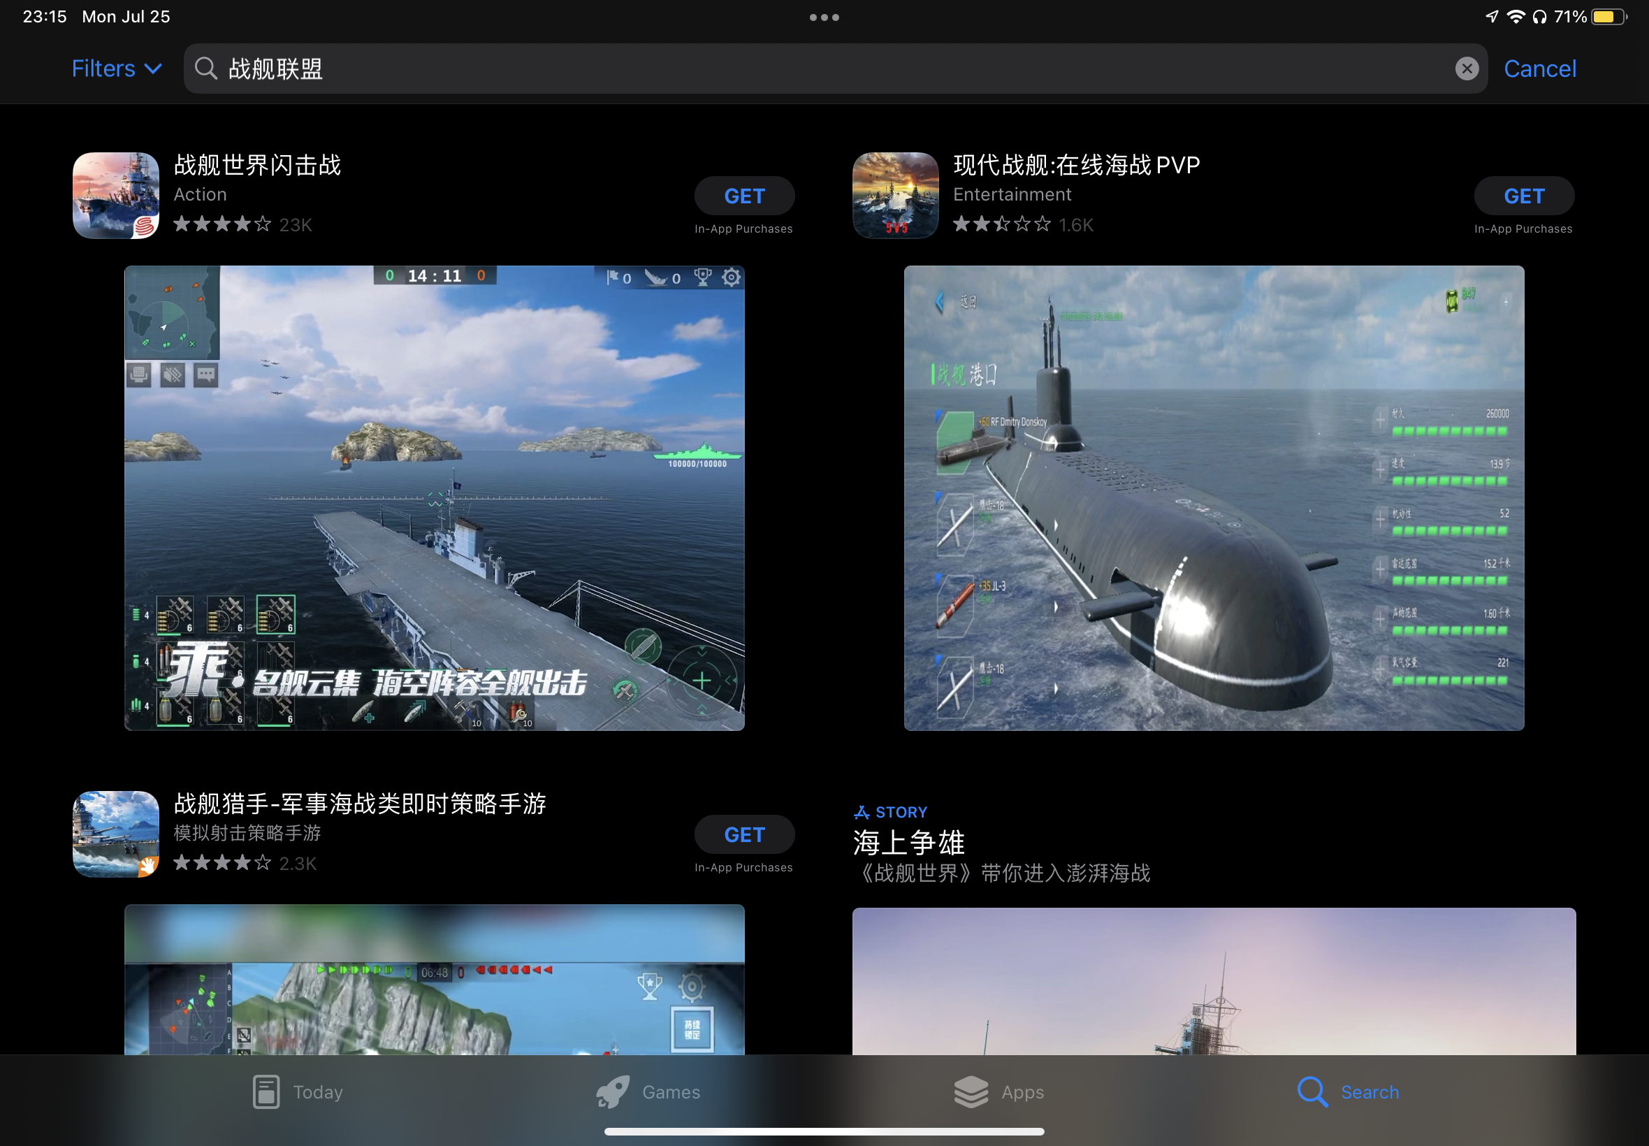1649x1146 pixels.
Task: Tap the magnifying glass icon in search bar
Action: tap(206, 69)
